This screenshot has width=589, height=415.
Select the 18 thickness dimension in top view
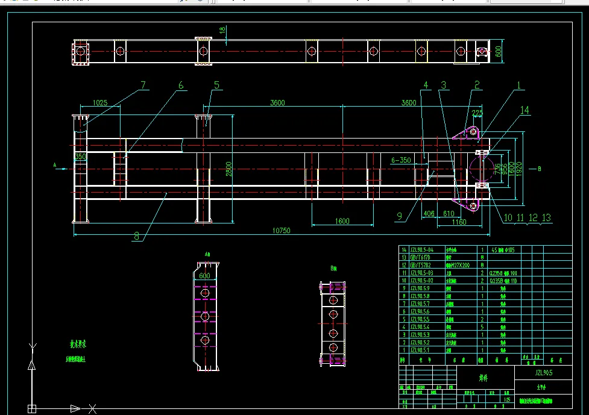coord(222,30)
